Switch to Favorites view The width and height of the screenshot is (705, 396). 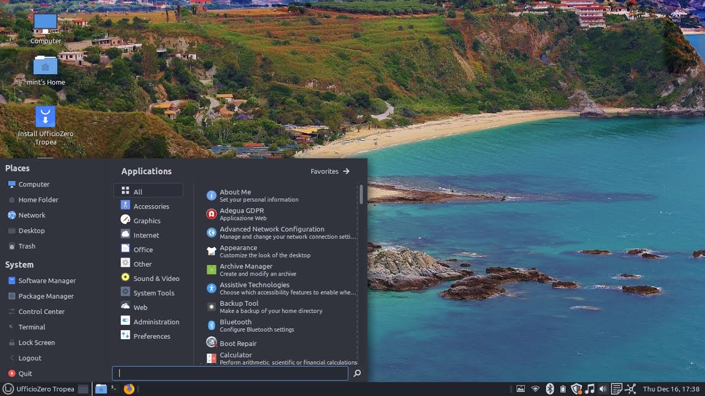pos(330,171)
